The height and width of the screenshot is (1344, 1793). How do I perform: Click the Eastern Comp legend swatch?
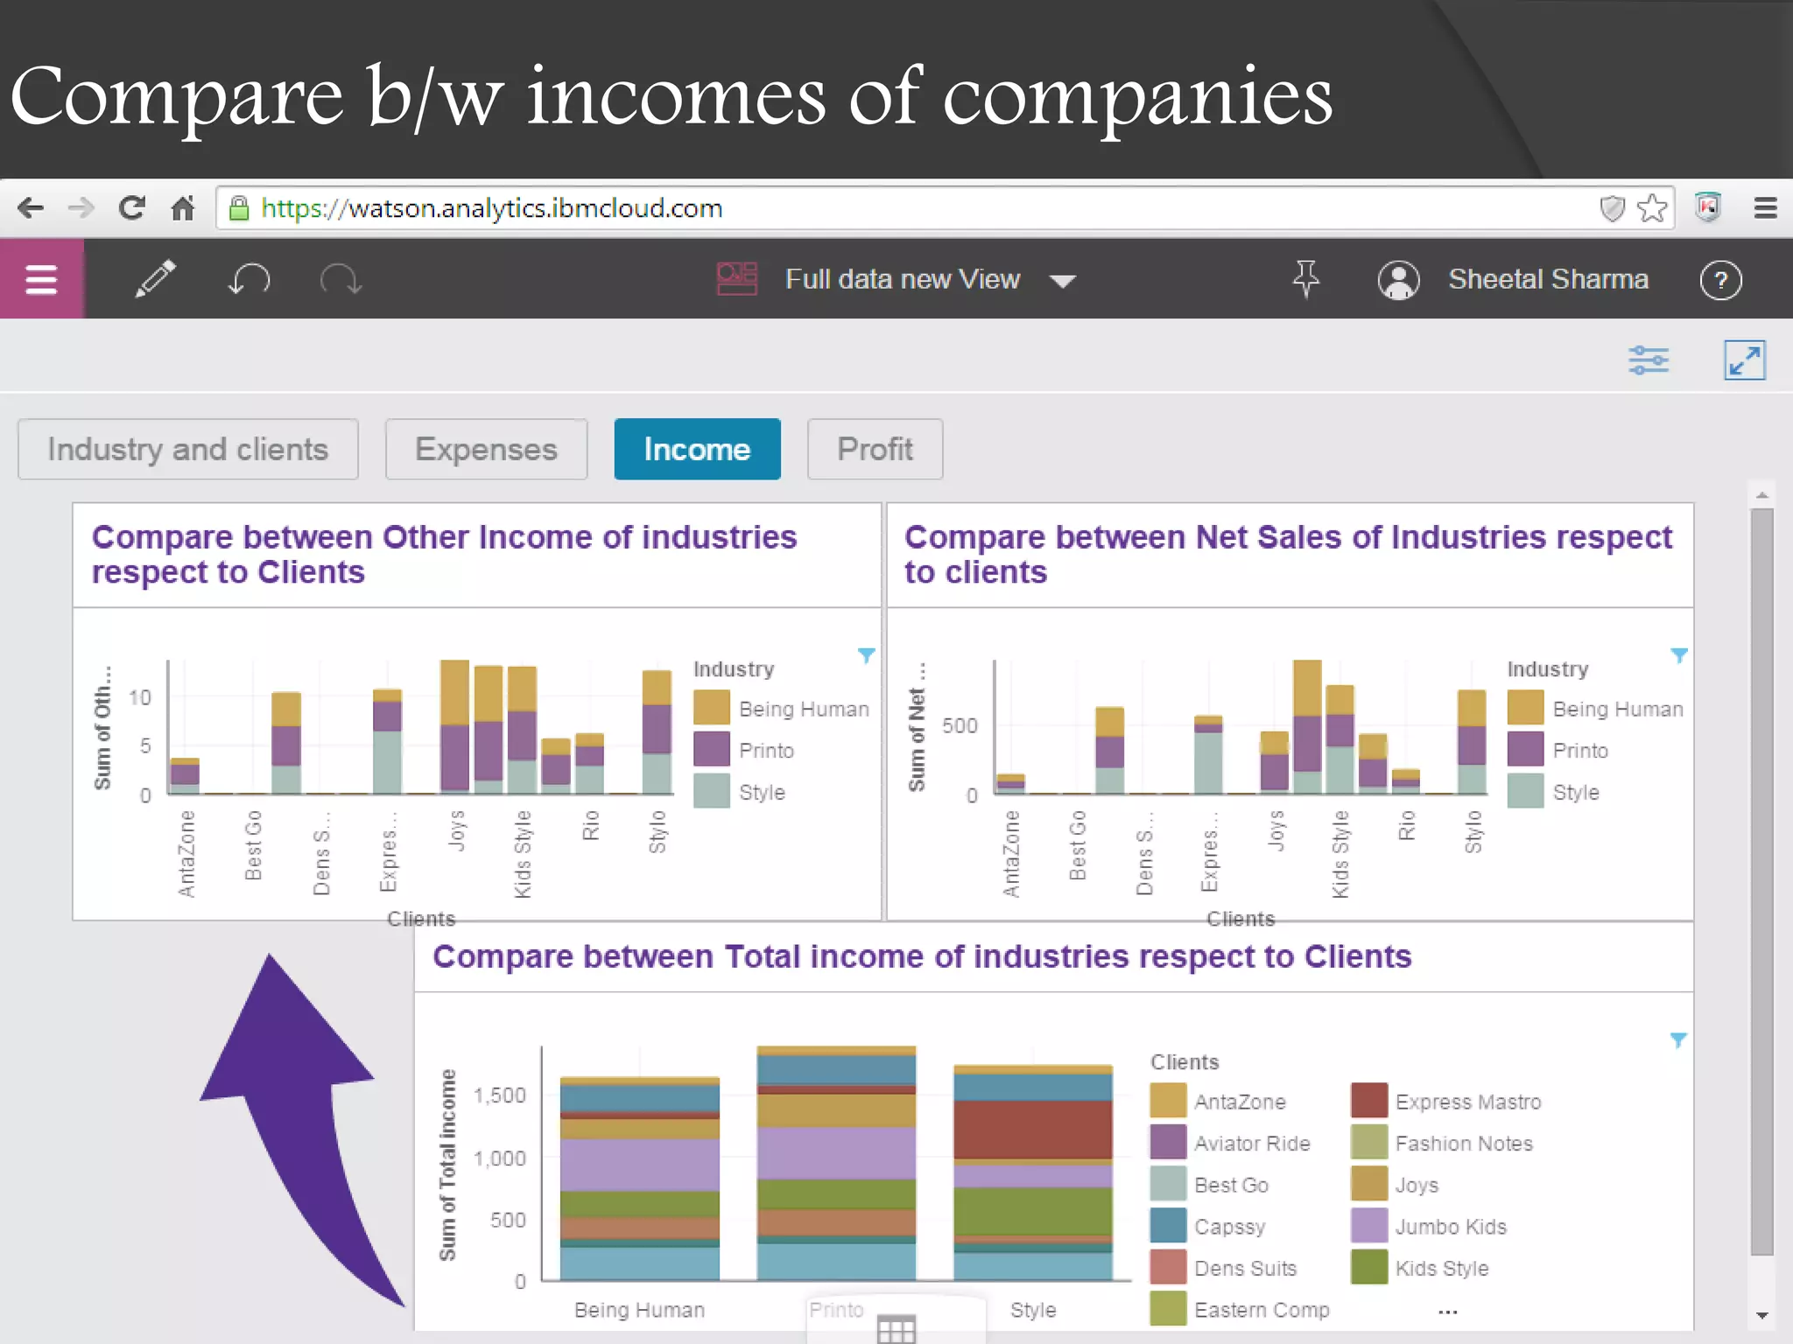tap(1168, 1308)
